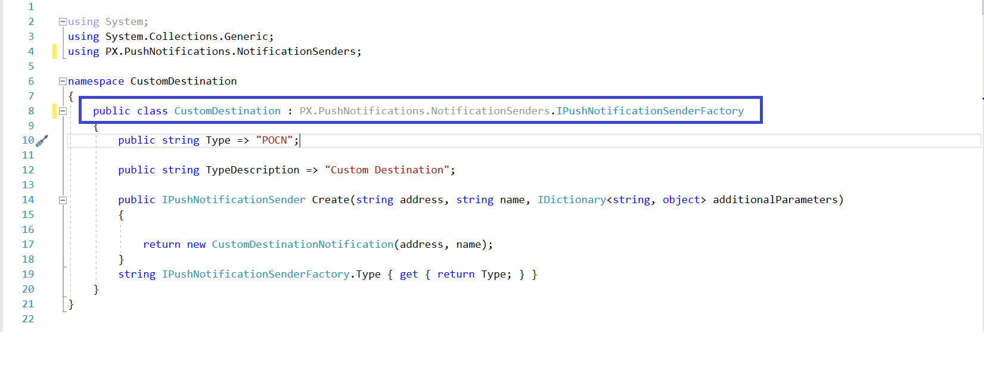Click the 'new' keyword on line 17
984x386 pixels.
196,244
